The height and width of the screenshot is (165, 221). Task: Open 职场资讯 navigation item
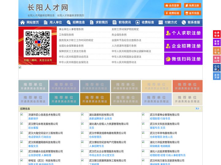[x=125, y=22]
